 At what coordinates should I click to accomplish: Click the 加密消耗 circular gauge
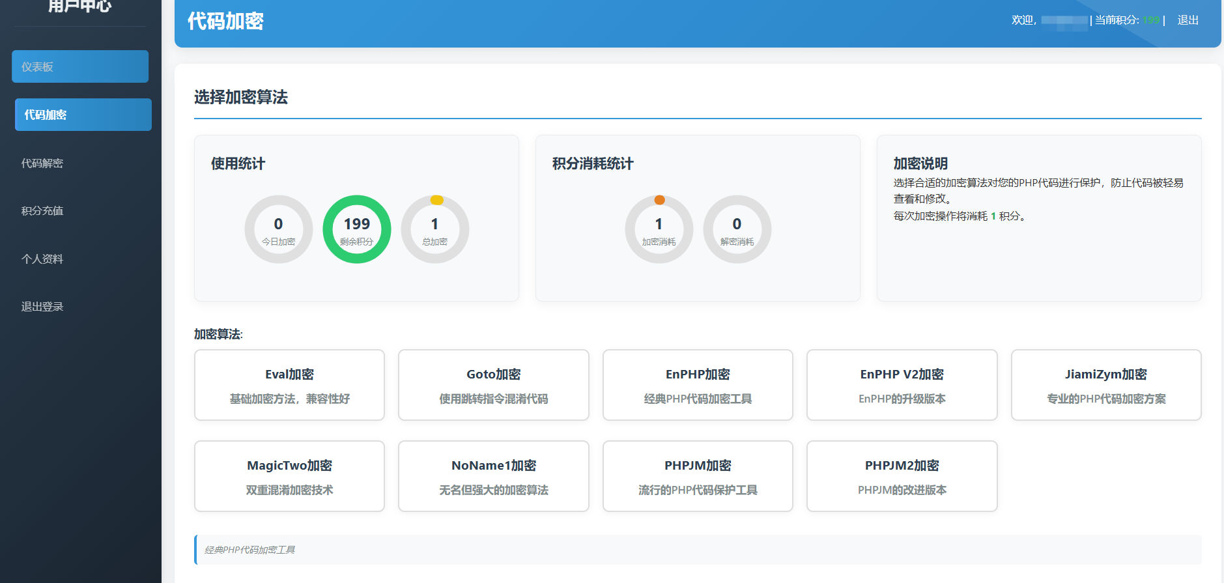[x=659, y=229]
